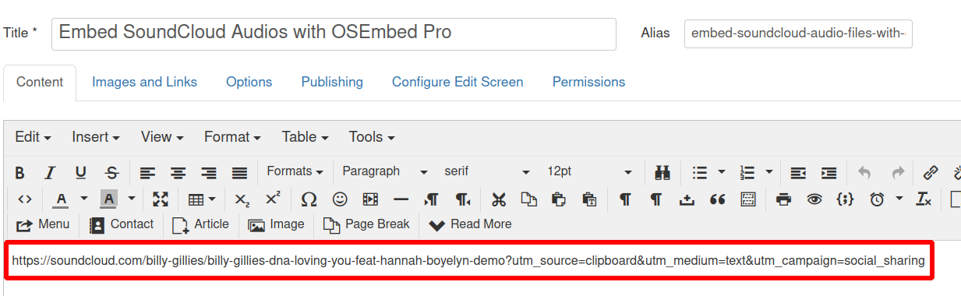Switch to the Options tab
This screenshot has height=296, width=961.
pyautogui.click(x=249, y=83)
